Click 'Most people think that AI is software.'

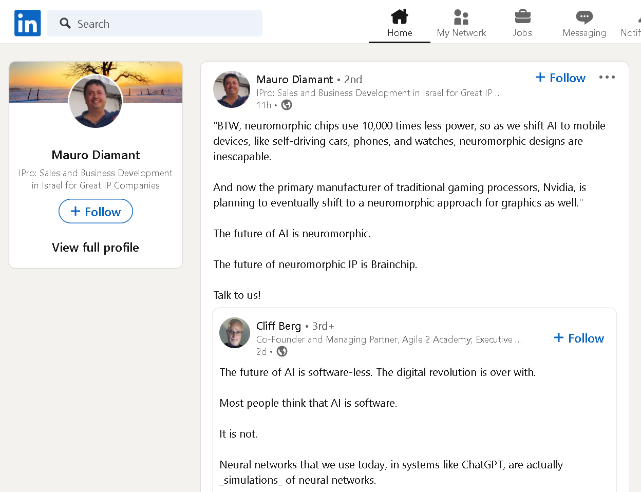click(308, 403)
